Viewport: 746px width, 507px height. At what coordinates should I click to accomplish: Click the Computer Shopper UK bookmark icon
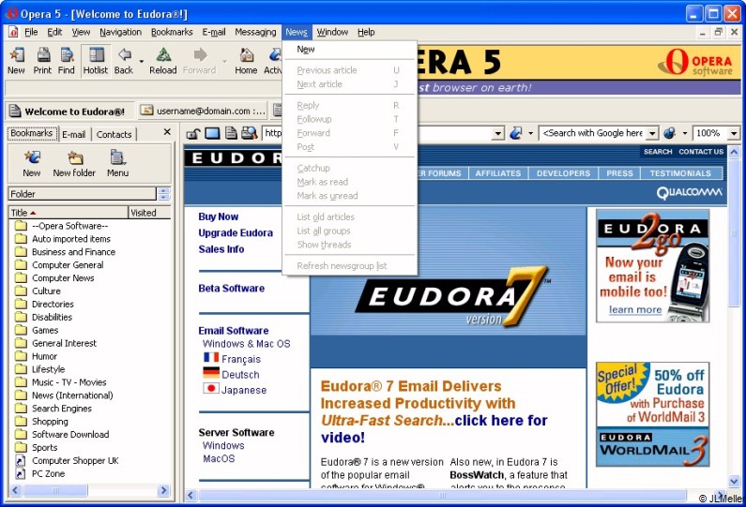click(21, 460)
